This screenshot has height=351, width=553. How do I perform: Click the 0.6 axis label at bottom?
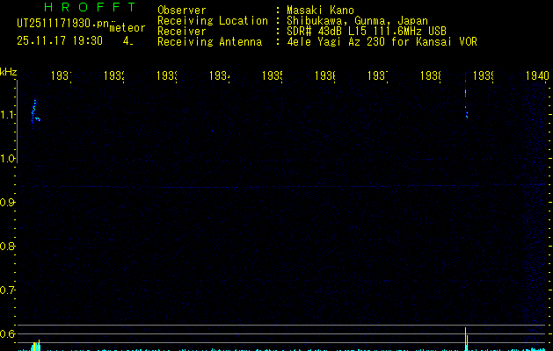[x=9, y=333]
